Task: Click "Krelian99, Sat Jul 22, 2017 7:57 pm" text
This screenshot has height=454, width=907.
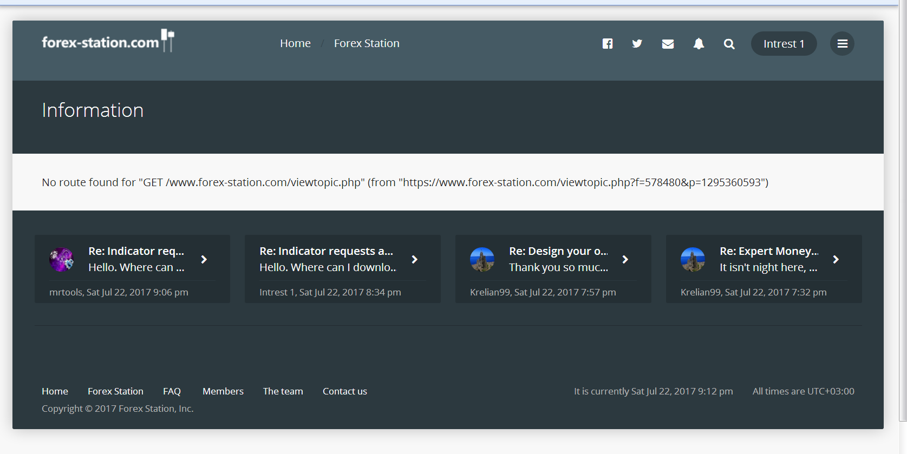Action: tap(543, 292)
